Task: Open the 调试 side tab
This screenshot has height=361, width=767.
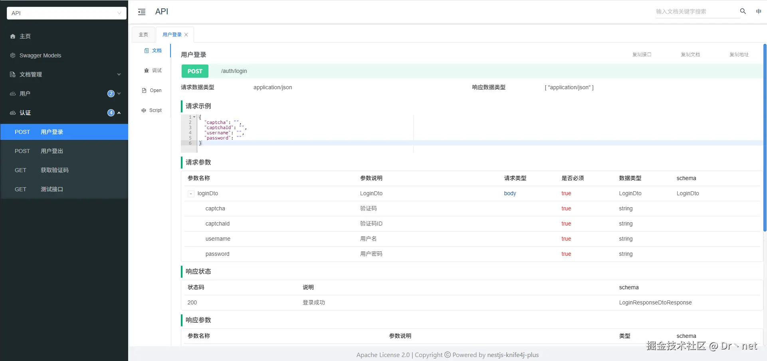Action: coord(153,71)
